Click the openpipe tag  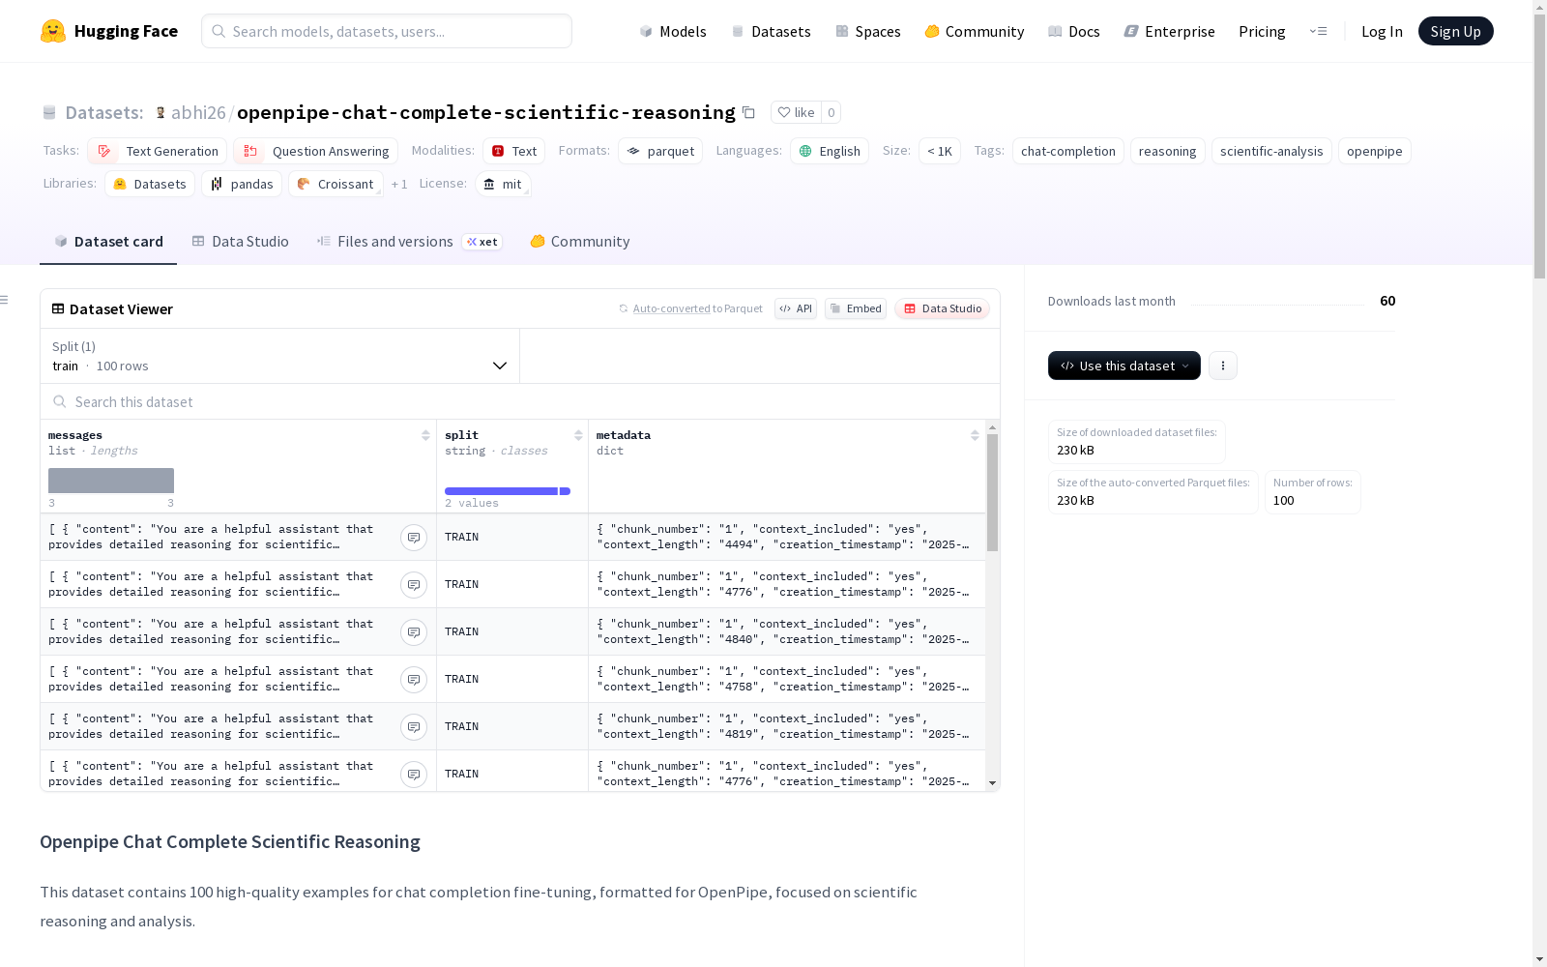tap(1375, 151)
